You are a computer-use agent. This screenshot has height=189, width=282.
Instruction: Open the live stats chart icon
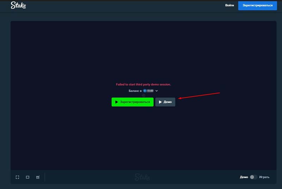click(38, 177)
